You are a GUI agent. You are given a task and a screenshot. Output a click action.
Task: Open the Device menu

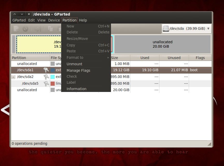[x=54, y=20]
